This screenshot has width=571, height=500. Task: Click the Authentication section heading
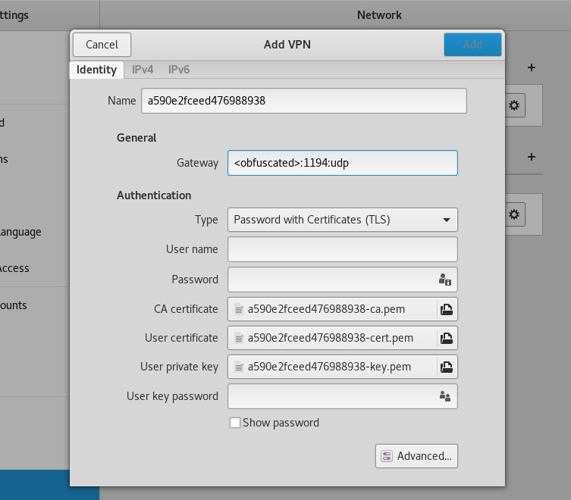click(x=154, y=195)
